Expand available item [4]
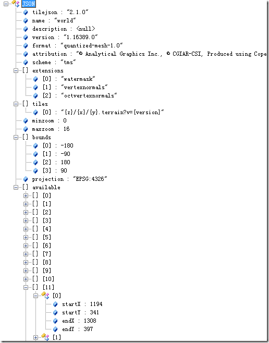Screen dimensions: 269x343 pos(26,229)
